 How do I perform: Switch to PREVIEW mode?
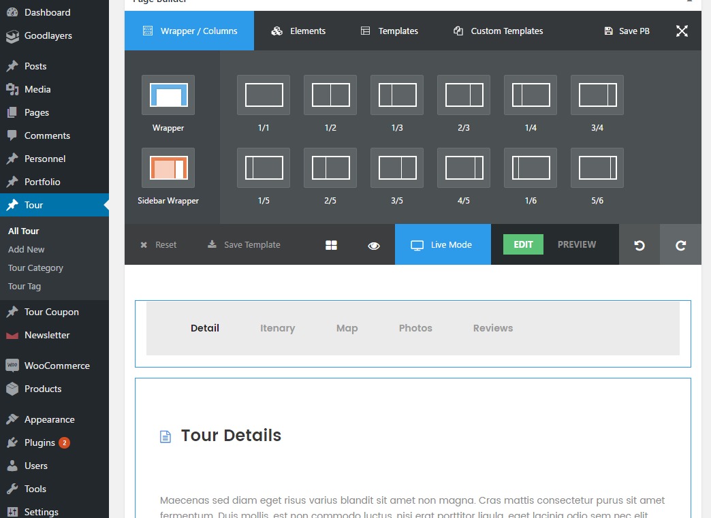click(x=577, y=244)
